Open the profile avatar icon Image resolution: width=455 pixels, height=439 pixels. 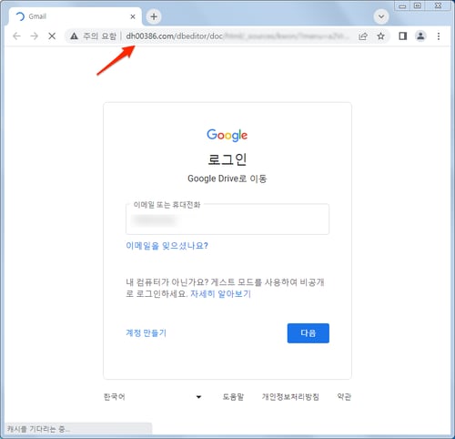point(420,36)
